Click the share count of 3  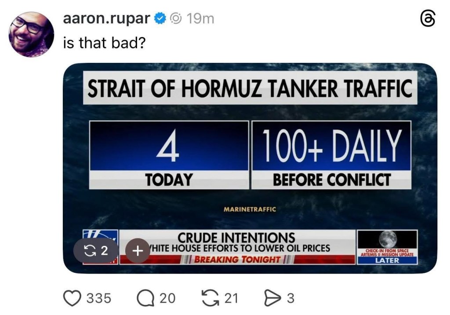290,299
